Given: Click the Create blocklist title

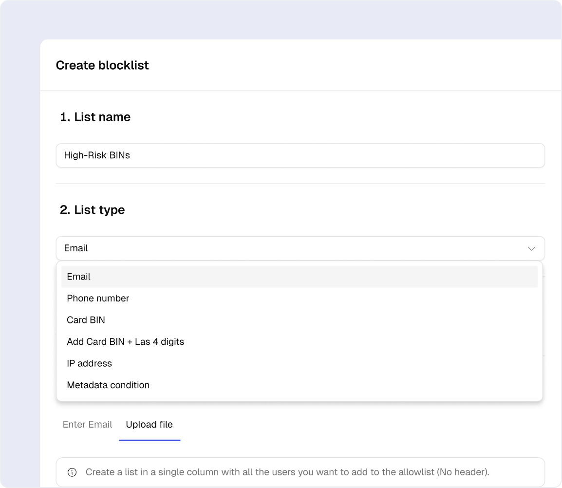Looking at the screenshot, I should tap(102, 65).
